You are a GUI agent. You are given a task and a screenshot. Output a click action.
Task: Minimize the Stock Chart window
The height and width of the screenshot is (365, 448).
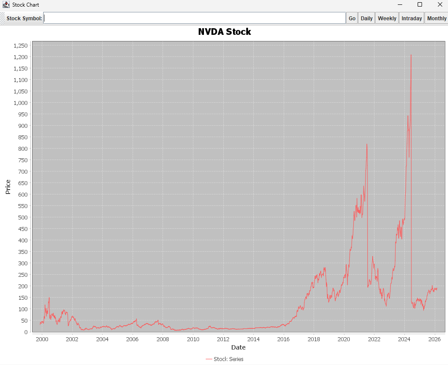coord(400,5)
